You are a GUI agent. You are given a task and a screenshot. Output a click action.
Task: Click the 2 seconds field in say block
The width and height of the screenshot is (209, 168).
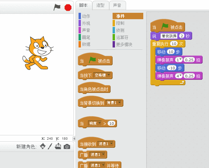(x=182, y=36)
